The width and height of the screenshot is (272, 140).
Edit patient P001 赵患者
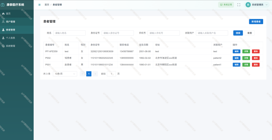[236, 65]
